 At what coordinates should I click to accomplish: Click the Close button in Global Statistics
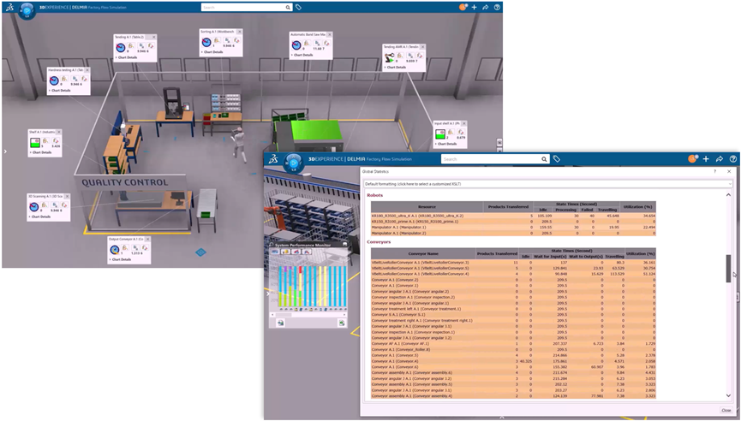point(726,410)
